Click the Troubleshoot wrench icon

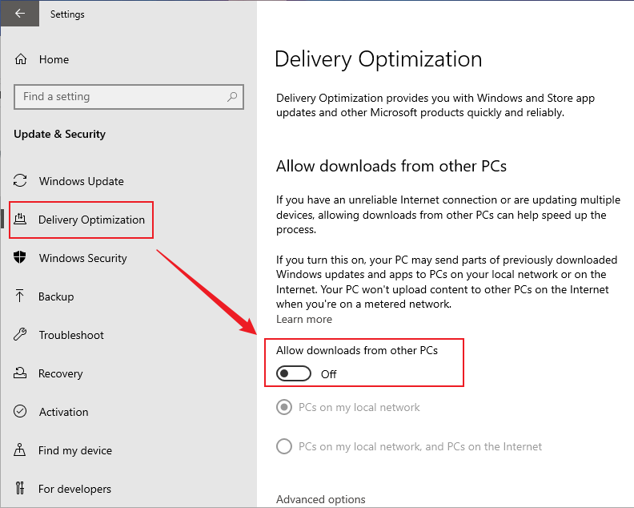(22, 335)
